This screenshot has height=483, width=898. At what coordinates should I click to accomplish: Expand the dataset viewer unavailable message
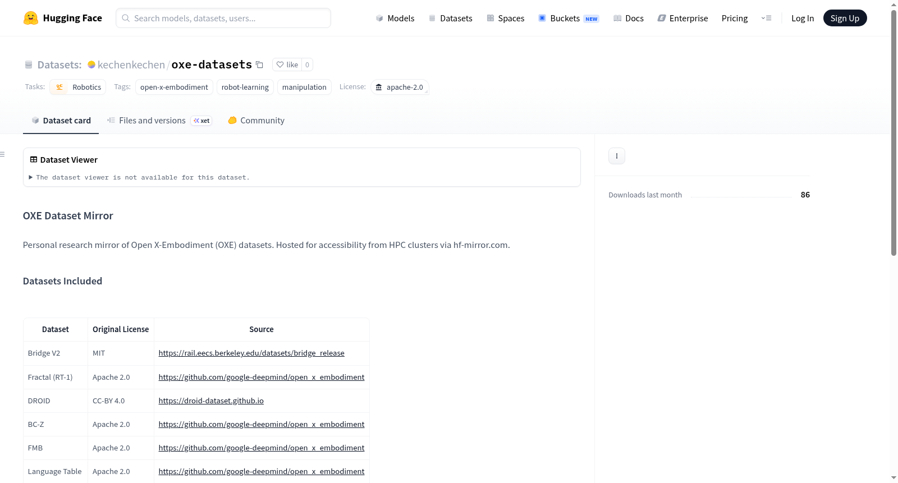pos(139,177)
